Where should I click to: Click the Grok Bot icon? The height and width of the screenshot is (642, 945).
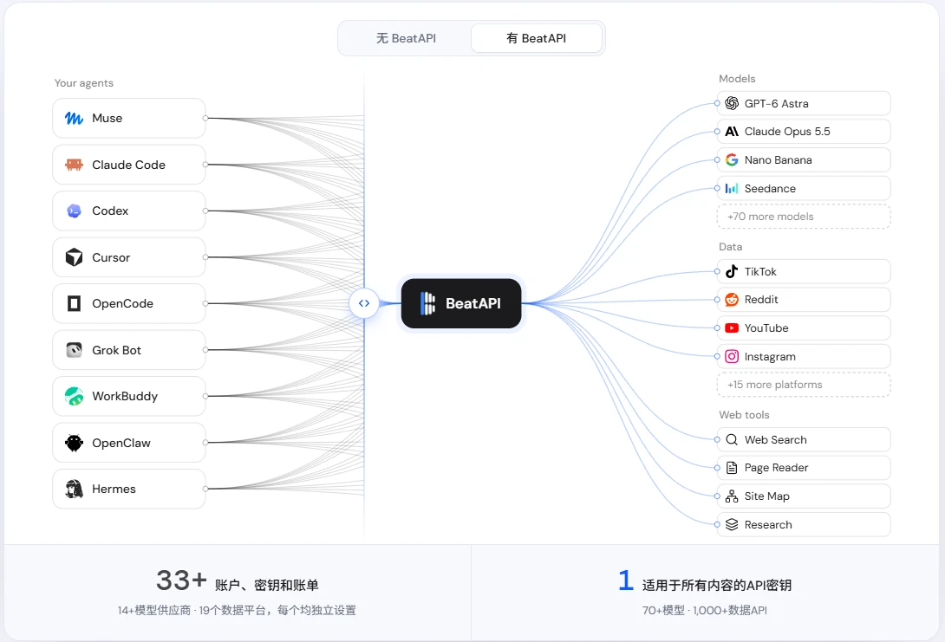[x=75, y=350]
